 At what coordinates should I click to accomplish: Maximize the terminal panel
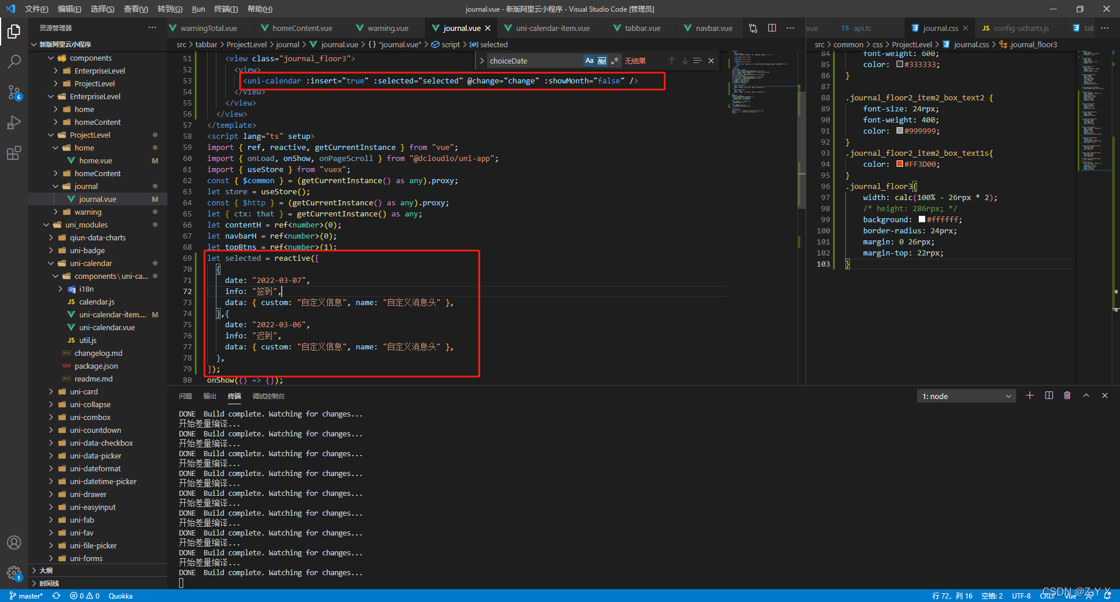[x=1086, y=395]
